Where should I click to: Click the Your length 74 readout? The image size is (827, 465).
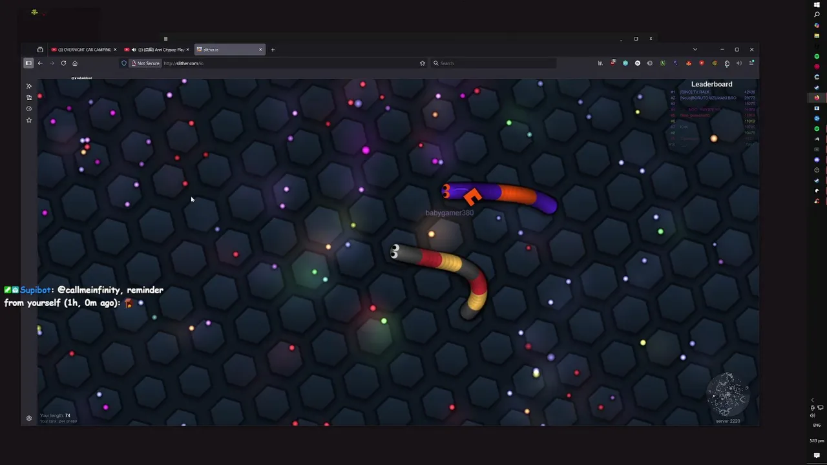55,416
